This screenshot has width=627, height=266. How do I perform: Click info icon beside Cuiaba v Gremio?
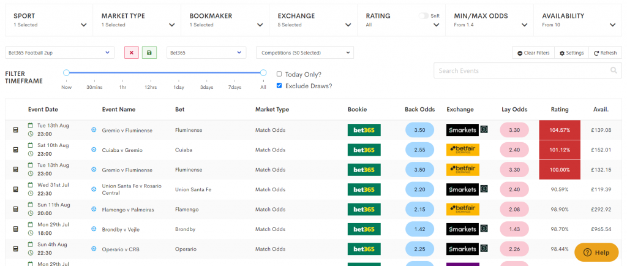coord(94,150)
